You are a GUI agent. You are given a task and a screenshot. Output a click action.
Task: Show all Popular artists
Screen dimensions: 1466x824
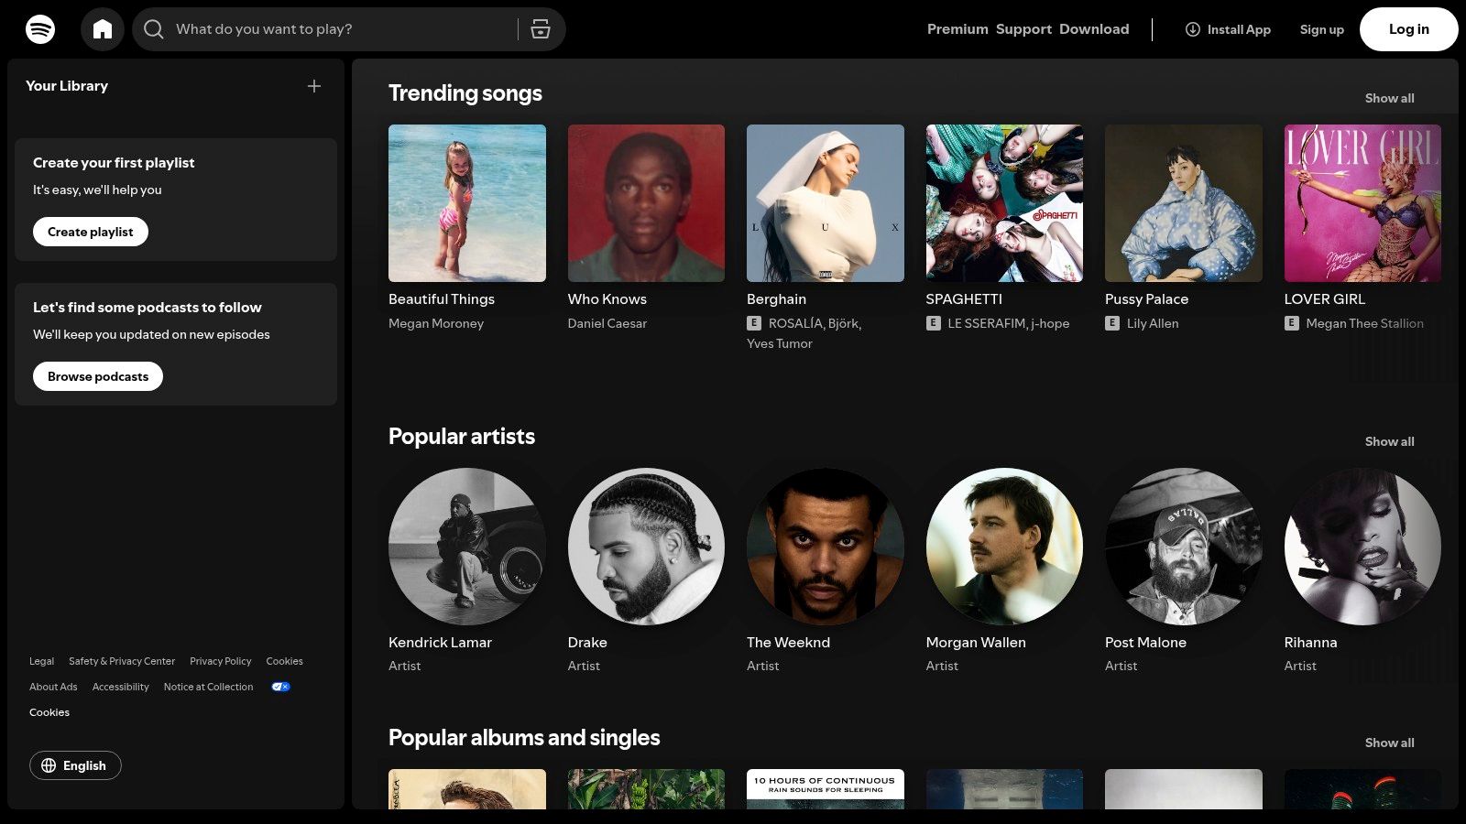click(1389, 441)
